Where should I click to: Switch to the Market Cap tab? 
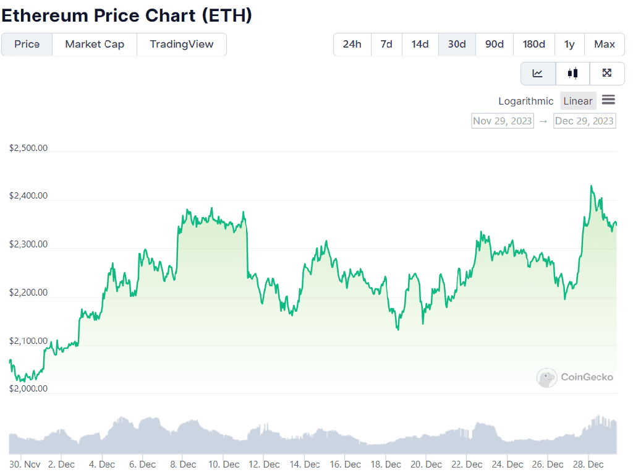click(95, 45)
